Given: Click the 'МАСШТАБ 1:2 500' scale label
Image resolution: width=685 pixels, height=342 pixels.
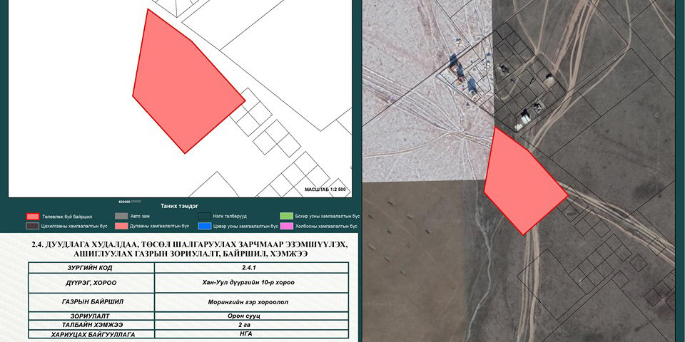Looking at the screenshot, I should [x=325, y=190].
